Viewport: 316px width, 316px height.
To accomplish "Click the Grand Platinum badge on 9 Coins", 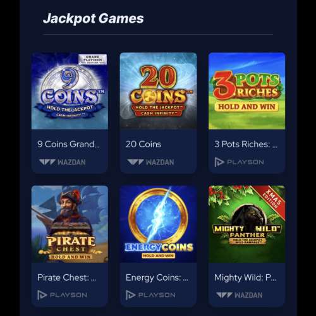I will pyautogui.click(x=93, y=59).
